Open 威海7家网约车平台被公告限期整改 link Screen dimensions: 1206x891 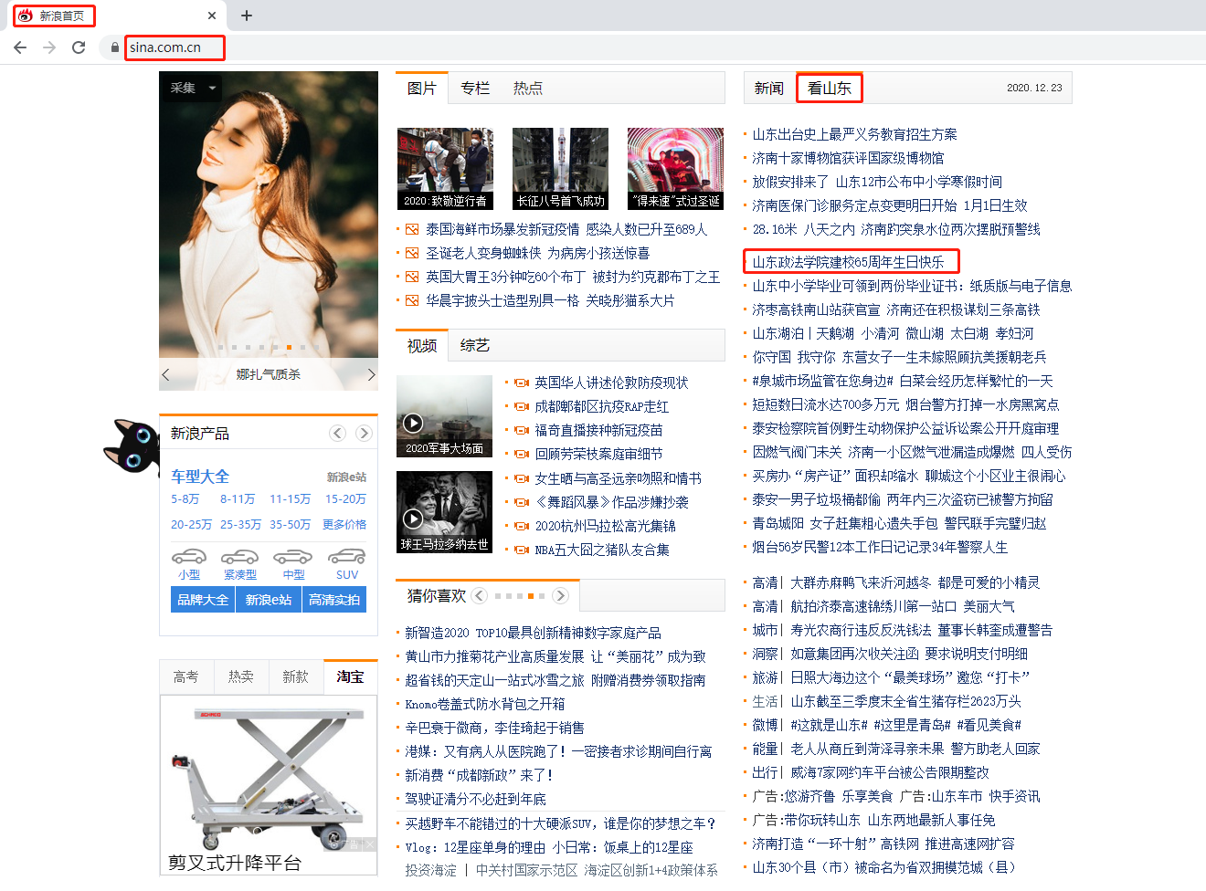coord(890,772)
